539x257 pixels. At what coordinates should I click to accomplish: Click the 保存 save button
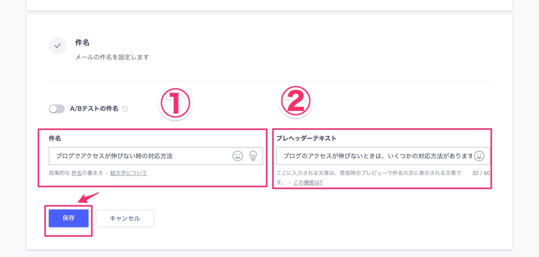click(x=68, y=218)
